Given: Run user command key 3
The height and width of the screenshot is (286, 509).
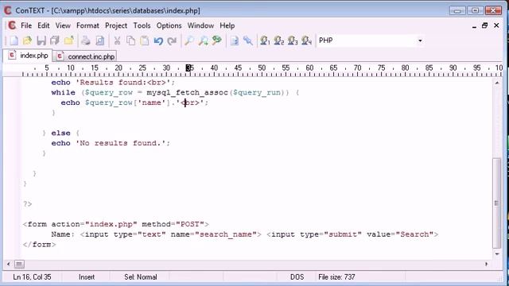Looking at the screenshot, I should (293, 41).
